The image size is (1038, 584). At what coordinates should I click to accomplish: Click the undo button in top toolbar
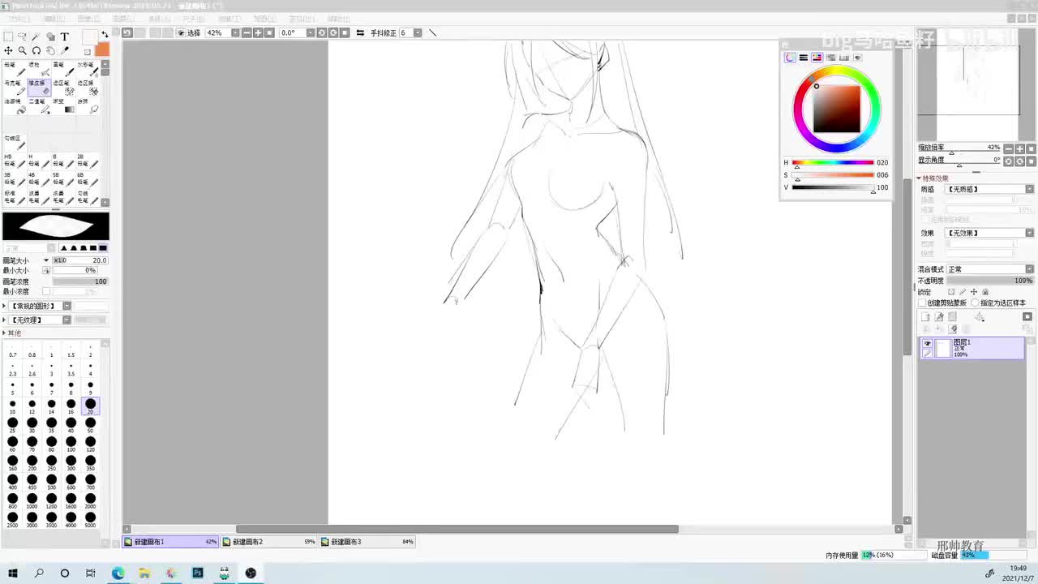point(127,32)
